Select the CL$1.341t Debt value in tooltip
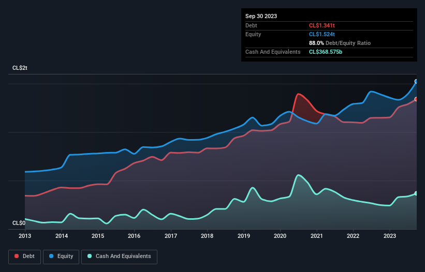The width and height of the screenshot is (425, 272). click(x=322, y=25)
